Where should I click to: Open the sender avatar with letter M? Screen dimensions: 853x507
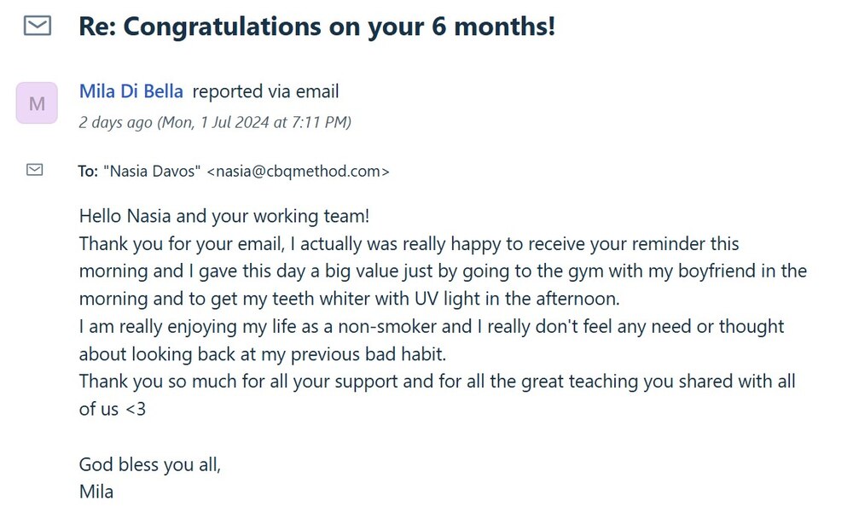pos(37,103)
